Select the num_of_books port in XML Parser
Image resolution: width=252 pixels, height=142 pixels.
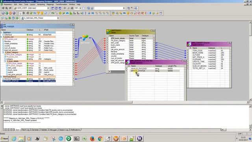point(28,48)
